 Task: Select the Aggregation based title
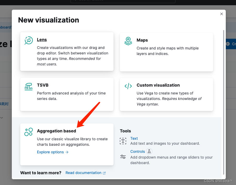coord(56,131)
